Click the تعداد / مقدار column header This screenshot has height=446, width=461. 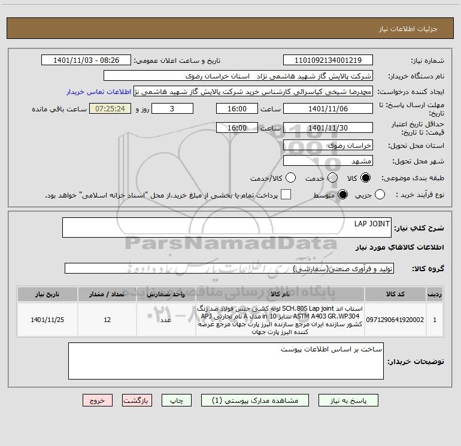coord(107,294)
